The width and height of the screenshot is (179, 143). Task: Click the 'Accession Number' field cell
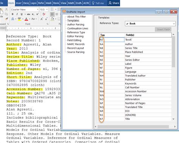[148, 91]
